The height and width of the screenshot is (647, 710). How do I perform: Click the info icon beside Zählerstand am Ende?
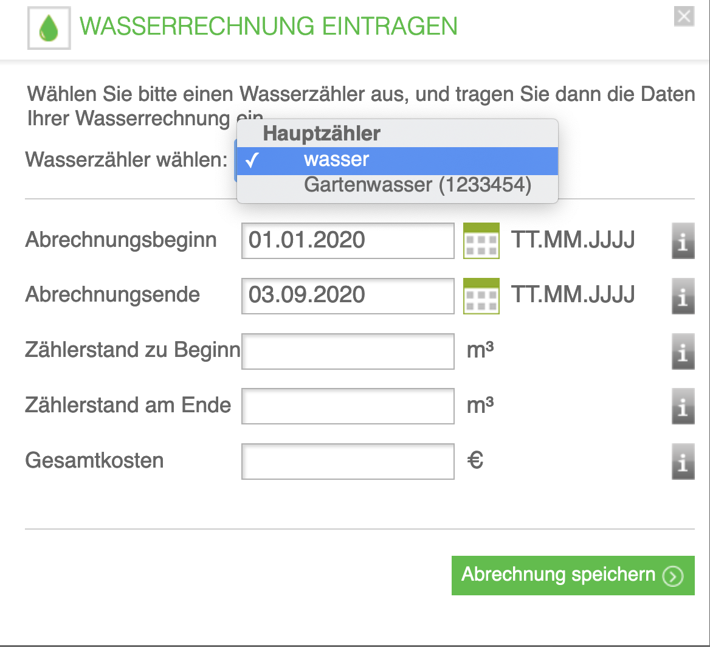point(683,406)
